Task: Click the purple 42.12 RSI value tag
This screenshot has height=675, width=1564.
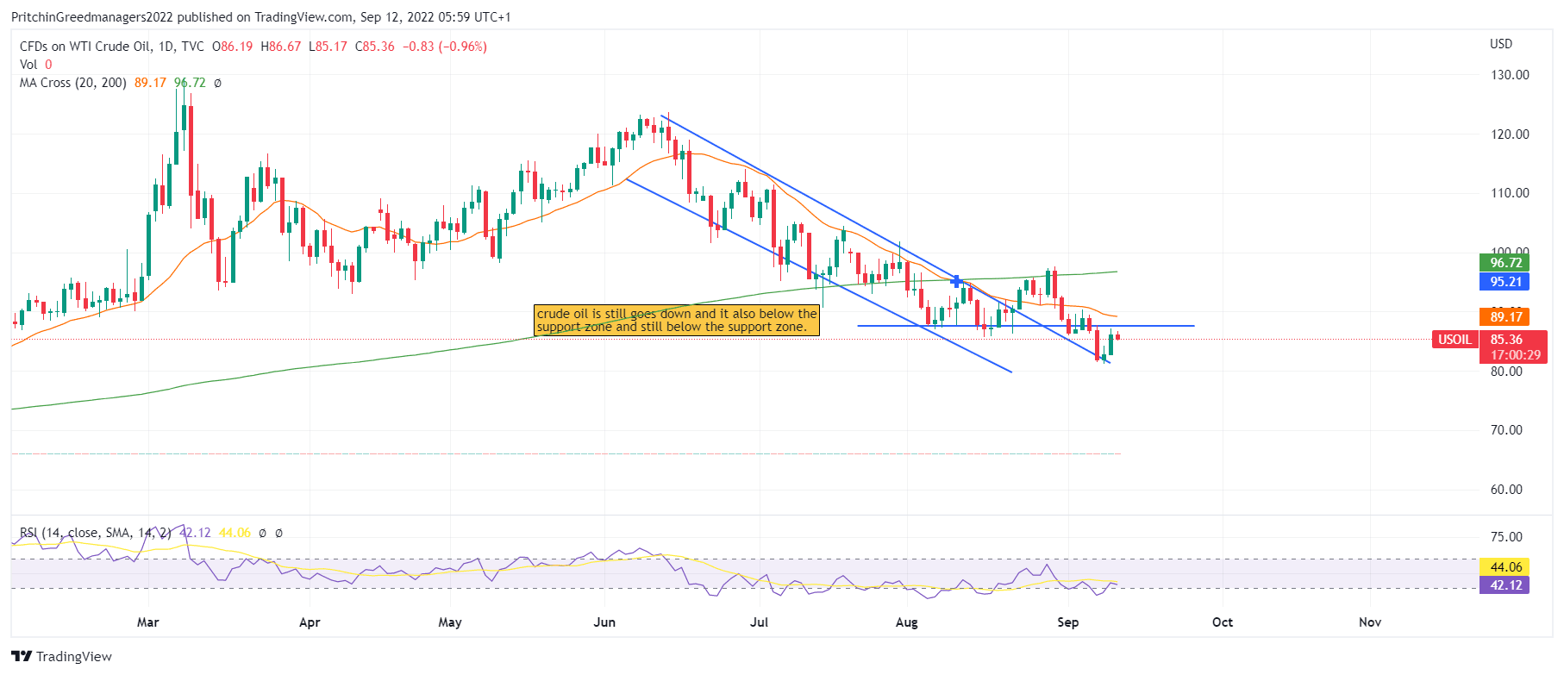Action: click(1505, 585)
